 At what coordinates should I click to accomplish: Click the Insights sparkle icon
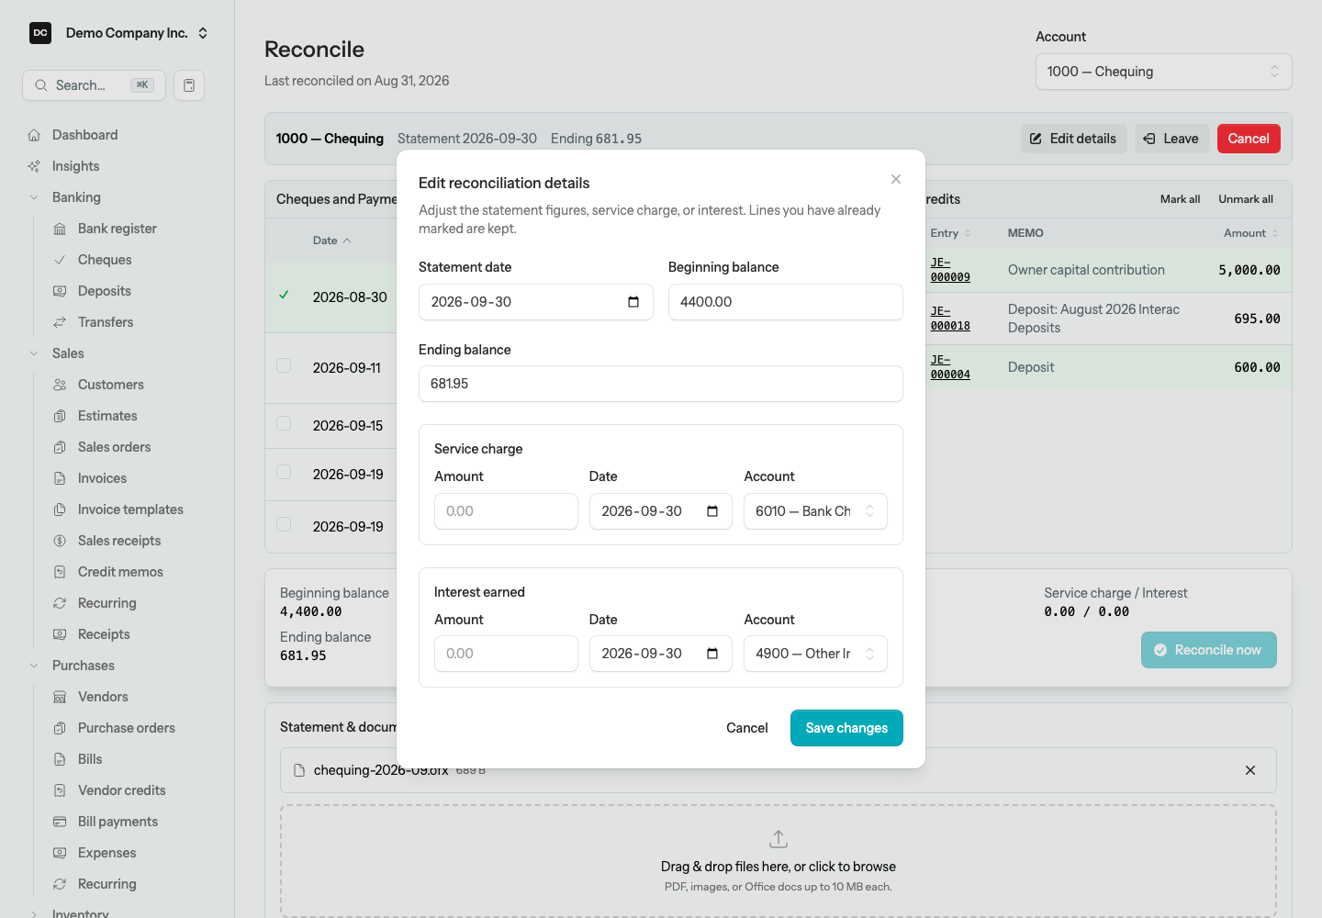[x=34, y=166]
